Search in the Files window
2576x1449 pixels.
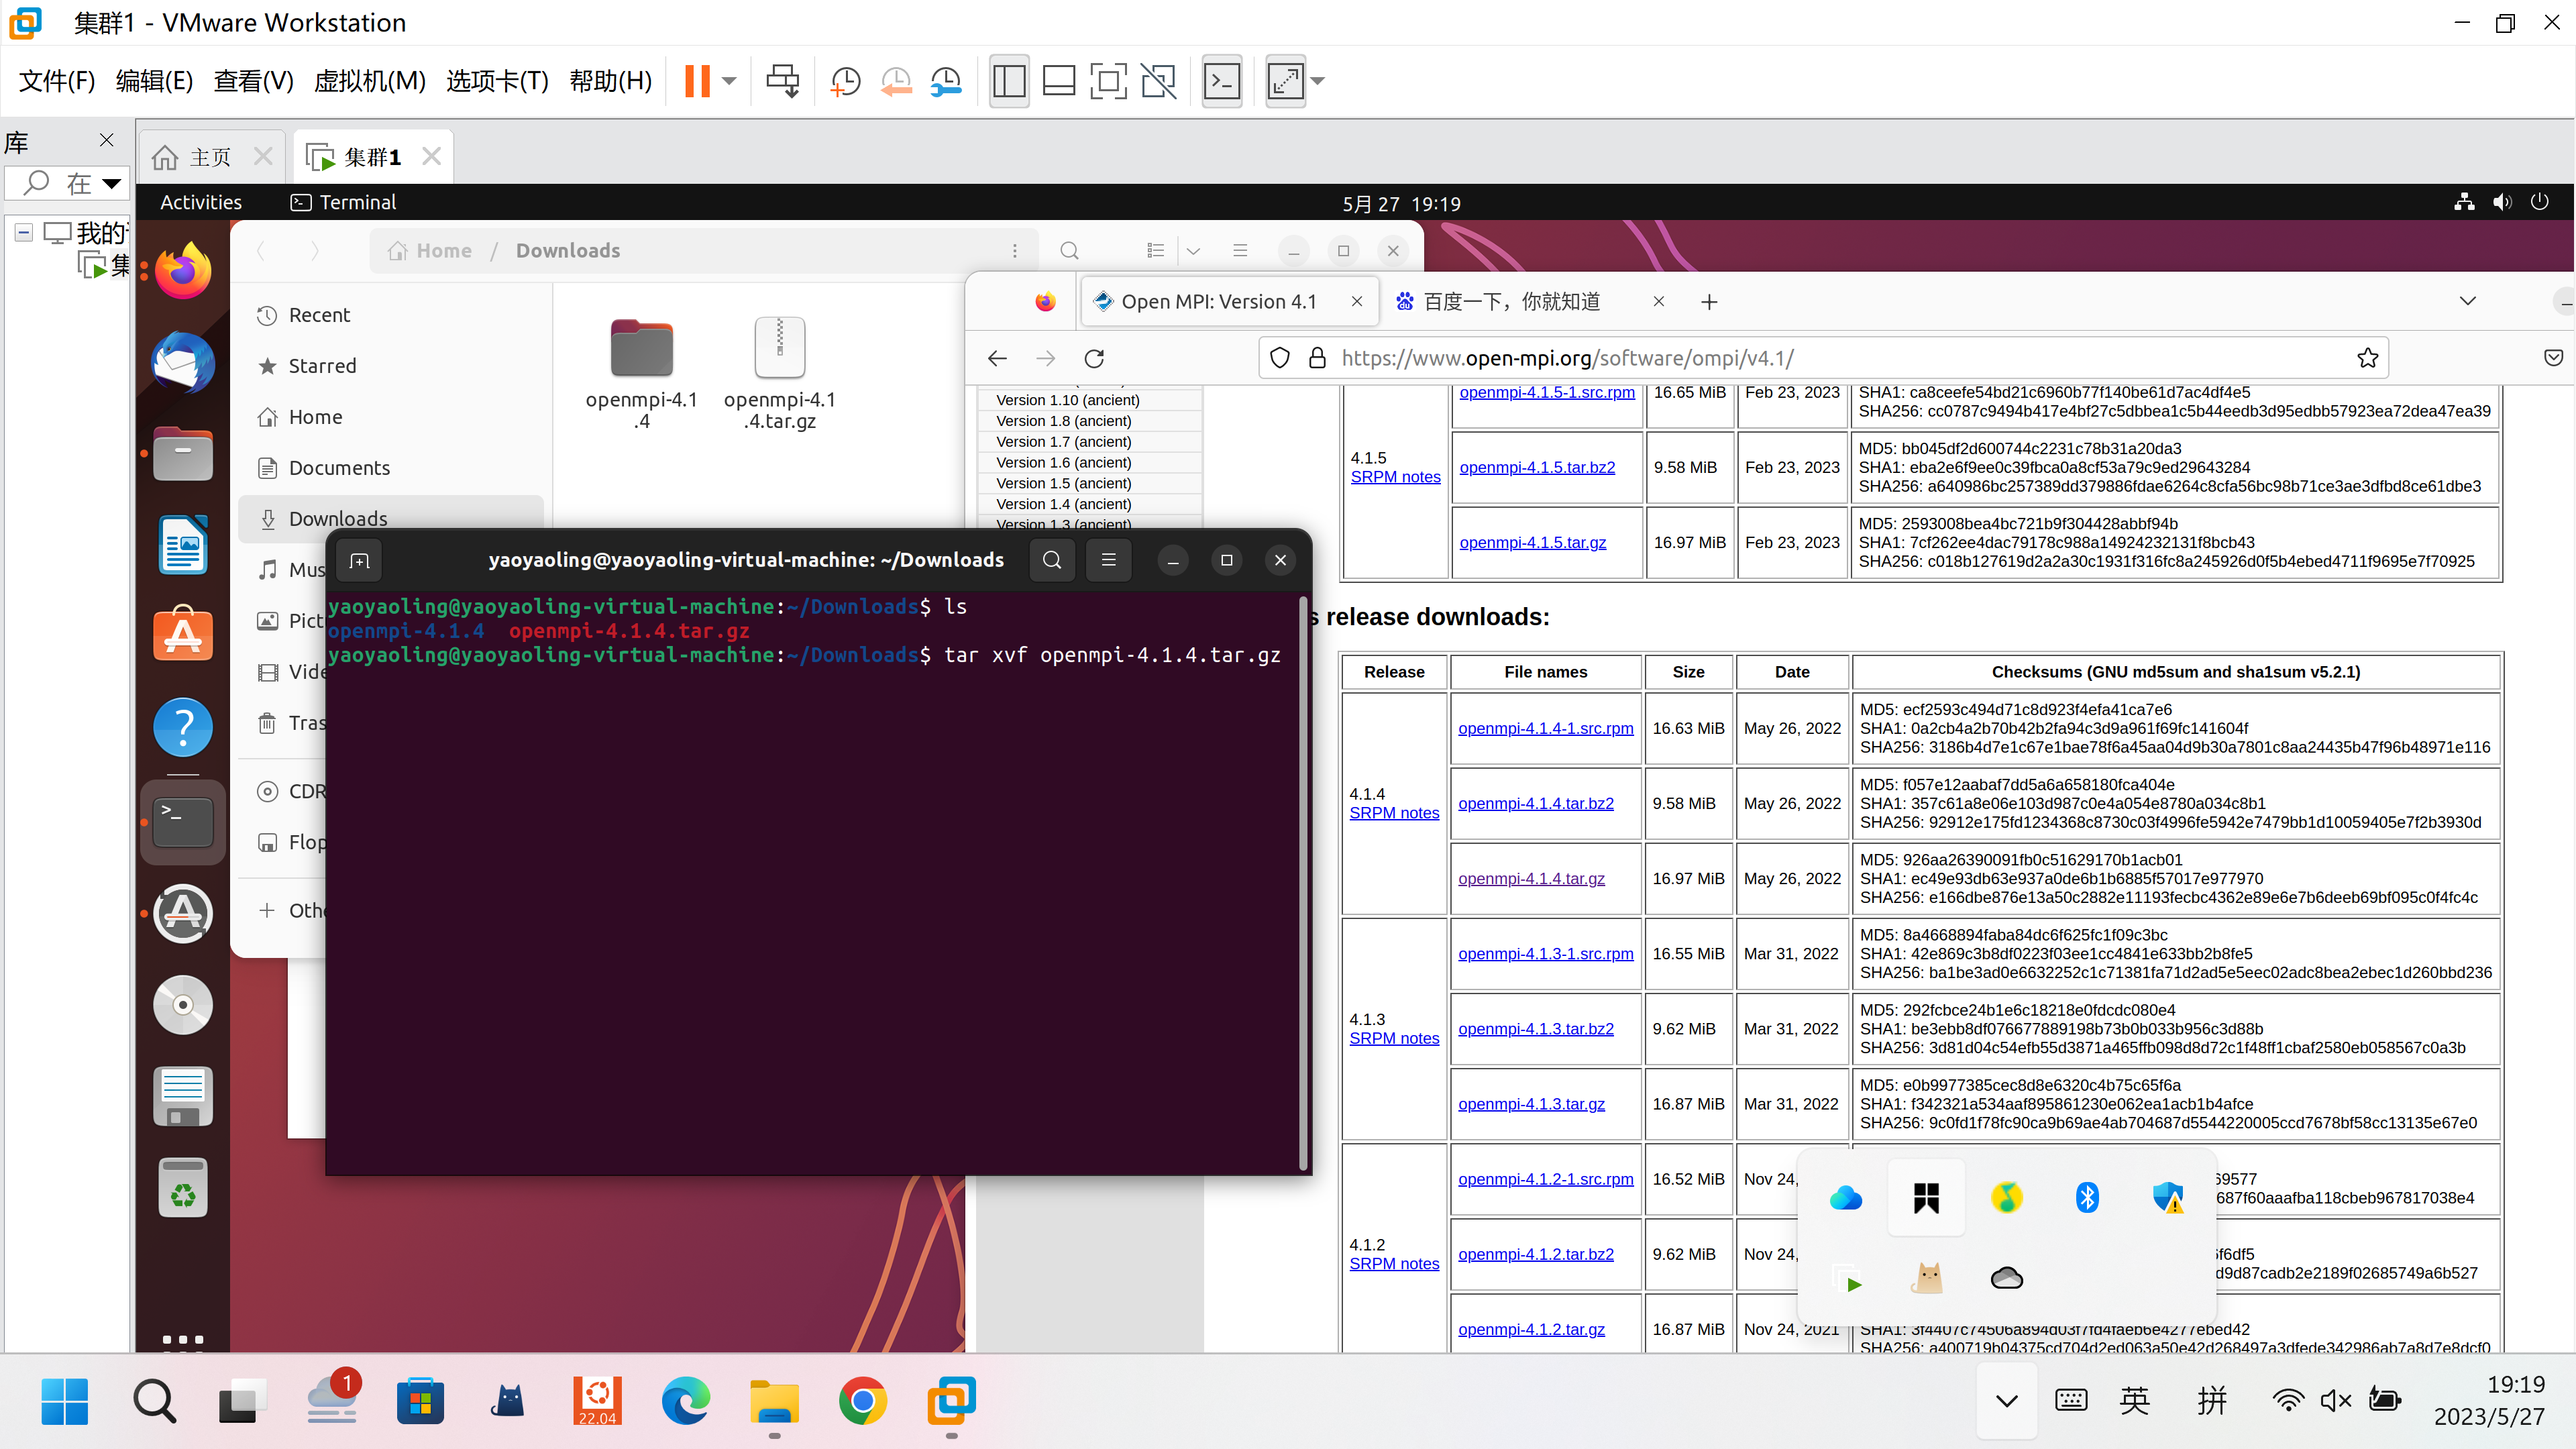pos(1069,250)
